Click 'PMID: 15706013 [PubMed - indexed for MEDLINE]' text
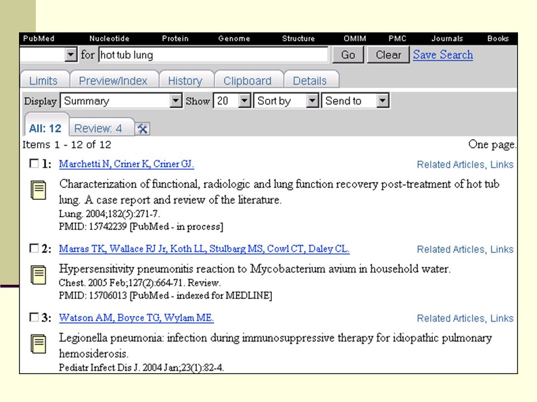 166,295
